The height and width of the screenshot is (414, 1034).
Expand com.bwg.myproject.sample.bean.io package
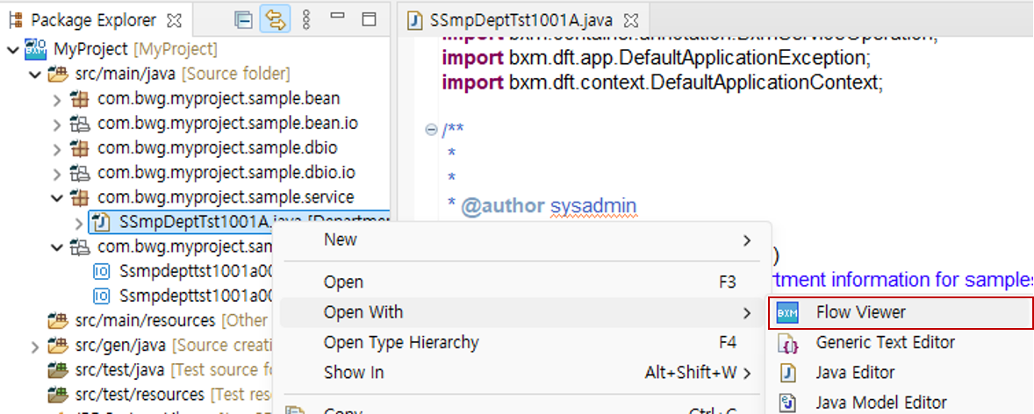click(x=57, y=125)
